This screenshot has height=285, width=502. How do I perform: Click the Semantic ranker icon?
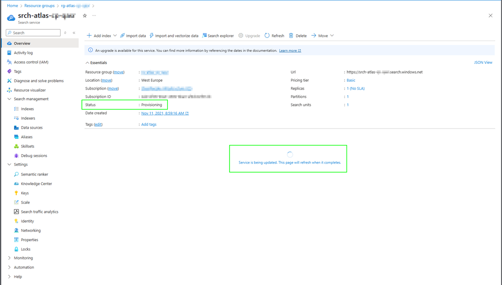[16, 174]
